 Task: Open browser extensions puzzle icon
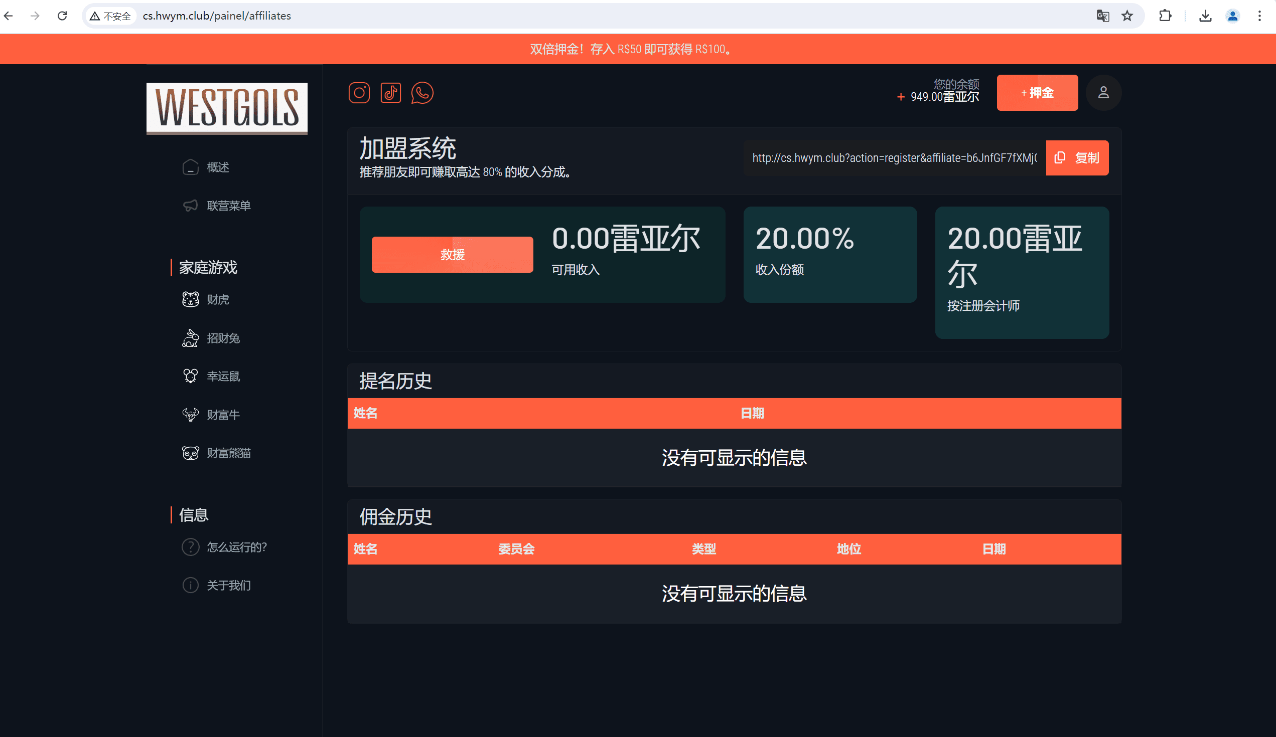tap(1165, 16)
